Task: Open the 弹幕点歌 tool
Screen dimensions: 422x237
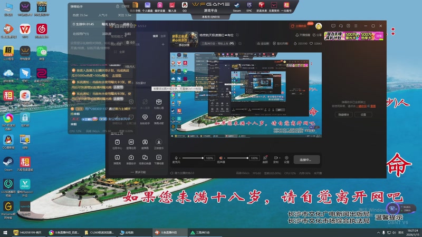Action: [x=159, y=119]
